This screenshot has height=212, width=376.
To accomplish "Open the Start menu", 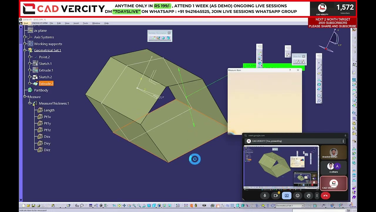I will [26, 23].
